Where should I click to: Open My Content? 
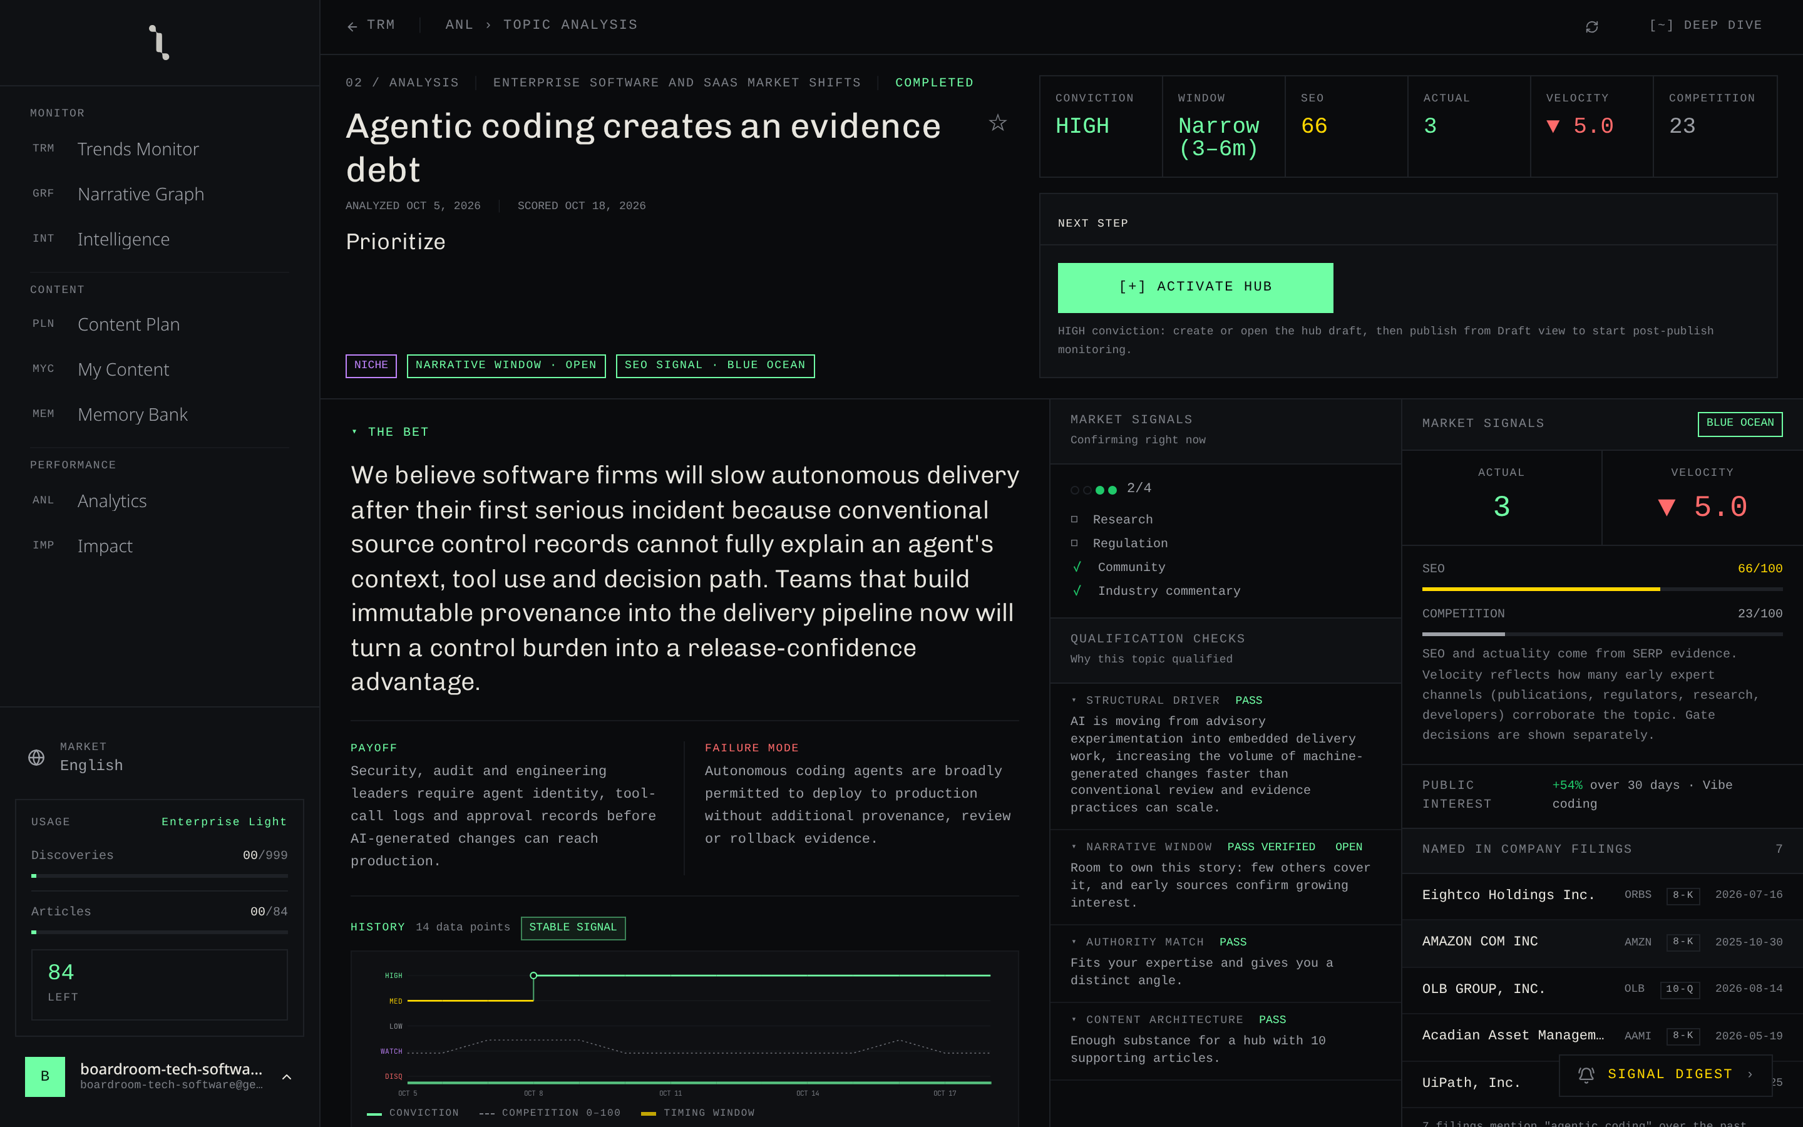[160, 369]
